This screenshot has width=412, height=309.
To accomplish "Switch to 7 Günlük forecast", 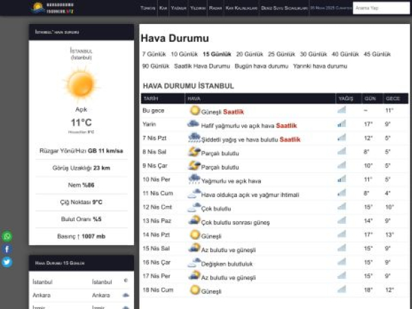I will click(154, 54).
